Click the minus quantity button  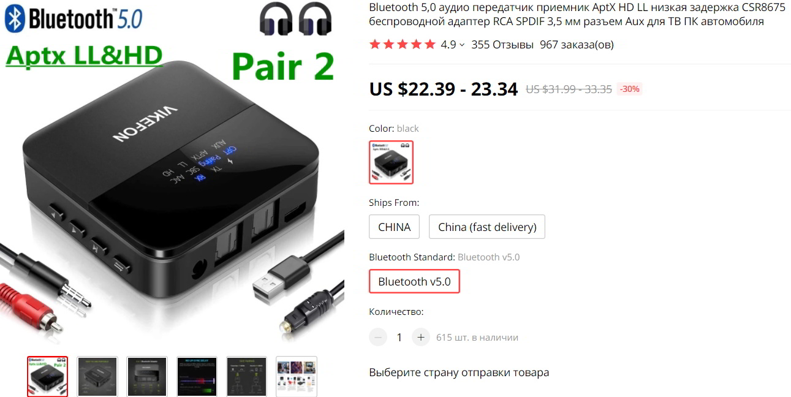tap(378, 337)
